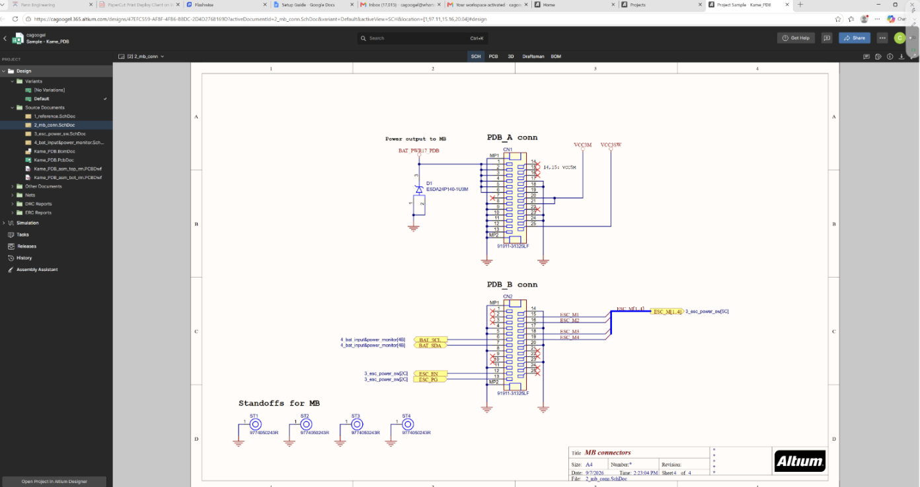The image size is (920, 487).
Task: Download the document using the download icon
Action: click(x=901, y=57)
